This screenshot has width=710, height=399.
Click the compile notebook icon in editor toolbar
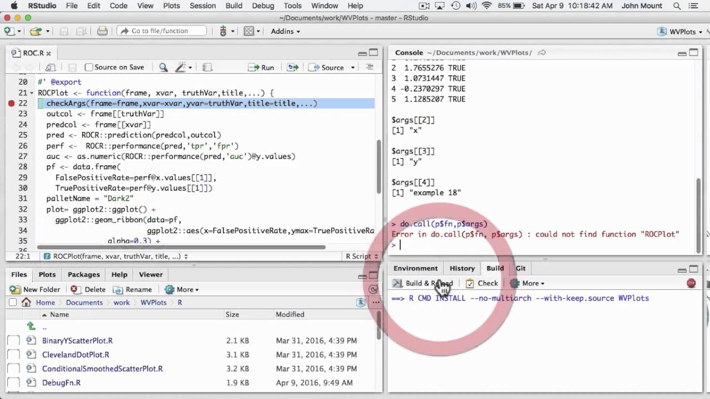point(207,68)
